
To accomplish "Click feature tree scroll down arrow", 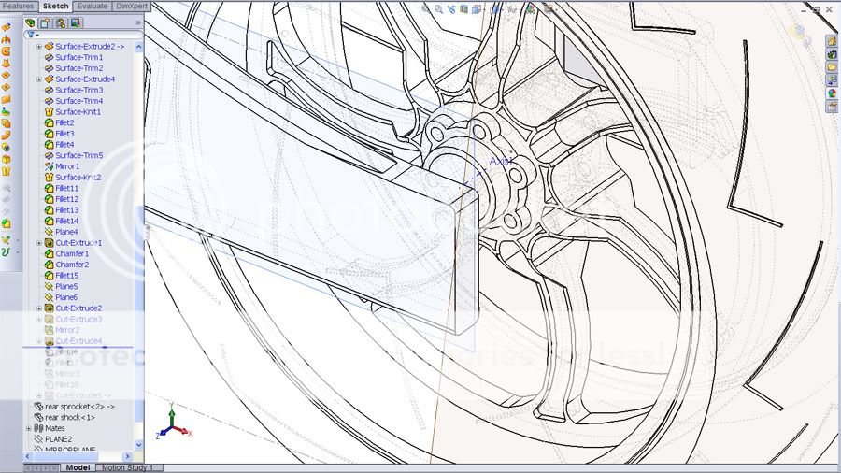I will (x=138, y=445).
